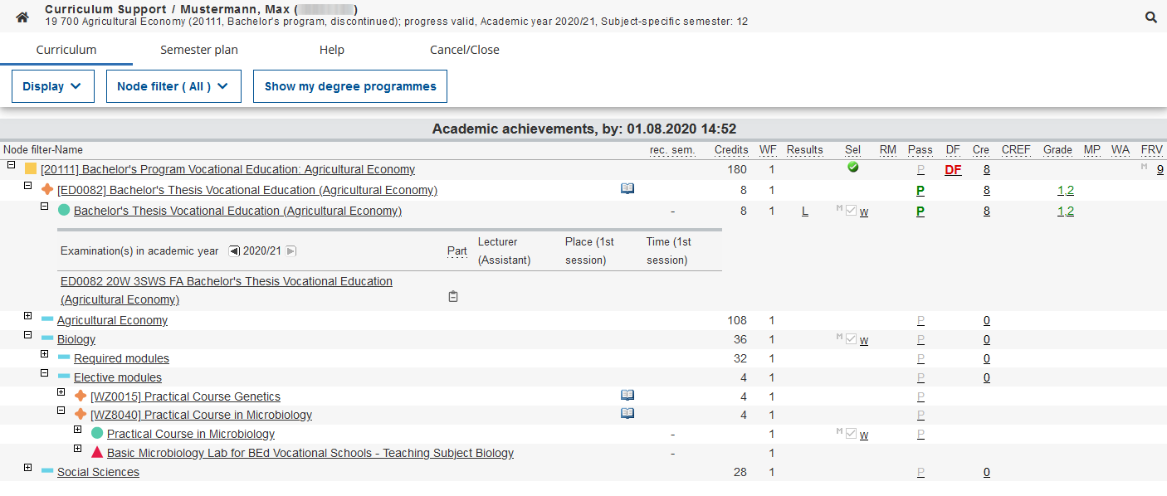Open book icon for ED0082 Bachelor's Thesis module
The image size is (1167, 496).
(627, 189)
